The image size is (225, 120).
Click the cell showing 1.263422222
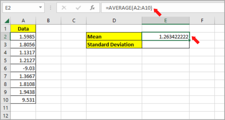pyautogui.click(x=166, y=37)
